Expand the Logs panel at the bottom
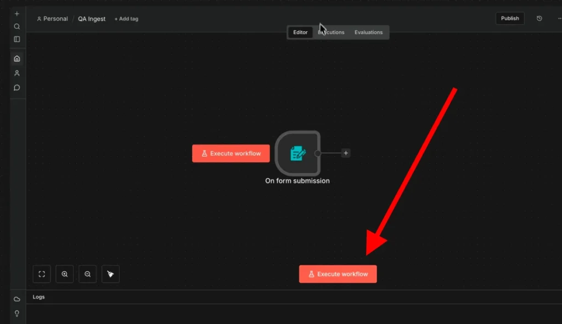The height and width of the screenshot is (324, 562). tap(38, 297)
